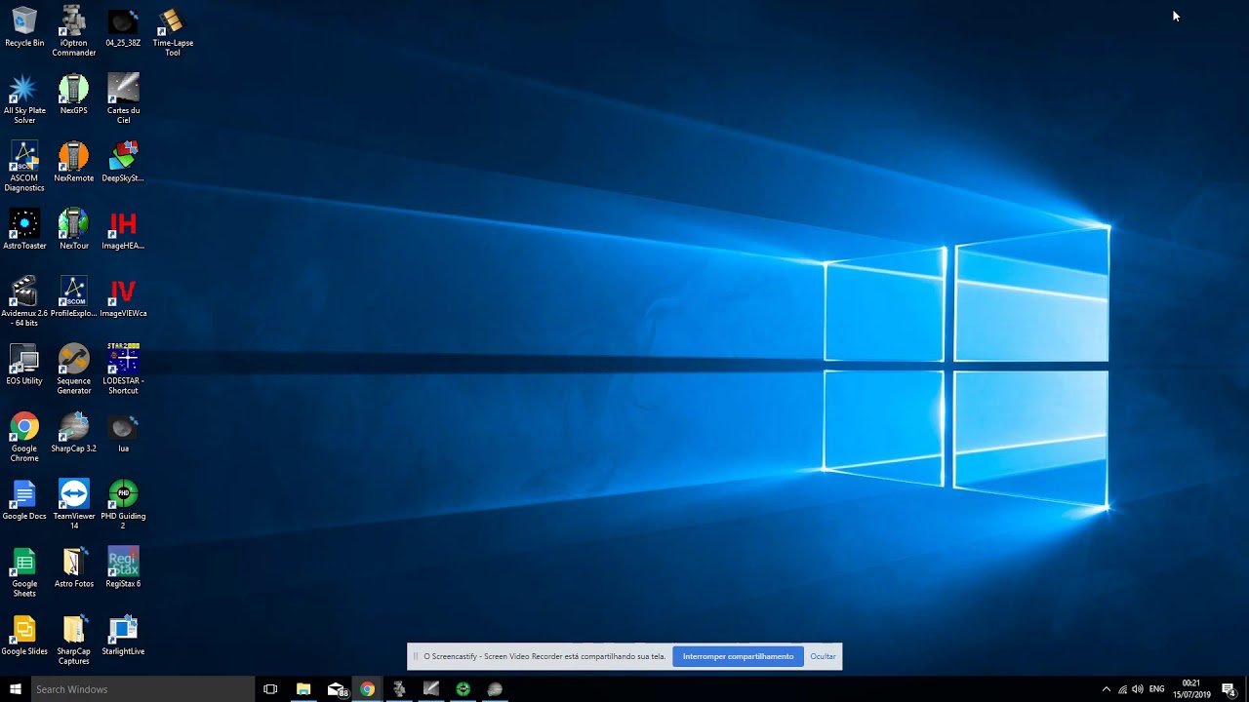Viewport: 1249px width, 702px height.
Task: Open the Google Docs shortcut
Action: tap(24, 499)
